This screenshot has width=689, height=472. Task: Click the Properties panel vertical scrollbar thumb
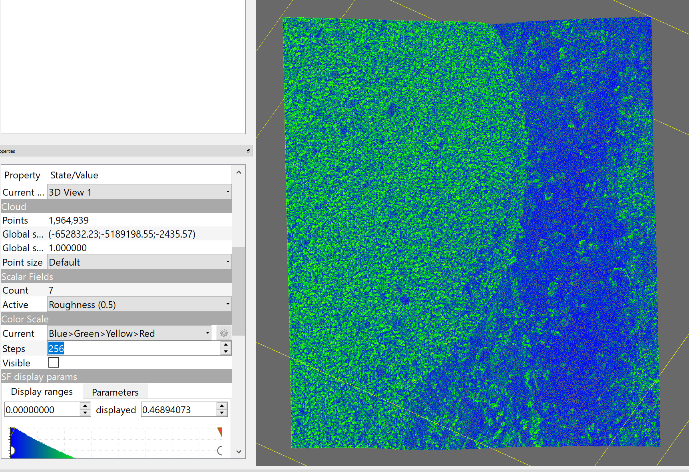[x=239, y=291]
